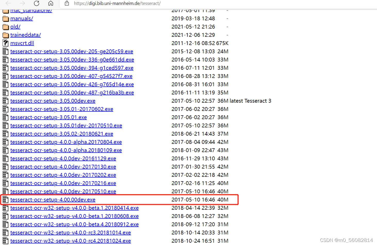Download tesseract-ocr-setup-4.00.00dev.exe

pos(53,200)
